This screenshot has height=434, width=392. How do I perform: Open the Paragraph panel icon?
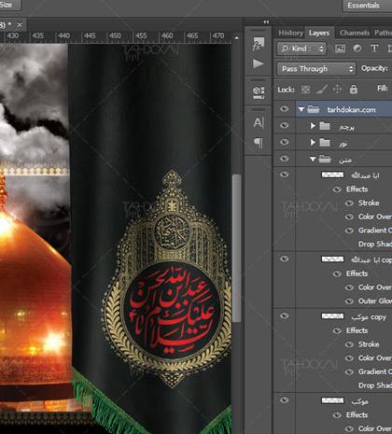tap(259, 143)
